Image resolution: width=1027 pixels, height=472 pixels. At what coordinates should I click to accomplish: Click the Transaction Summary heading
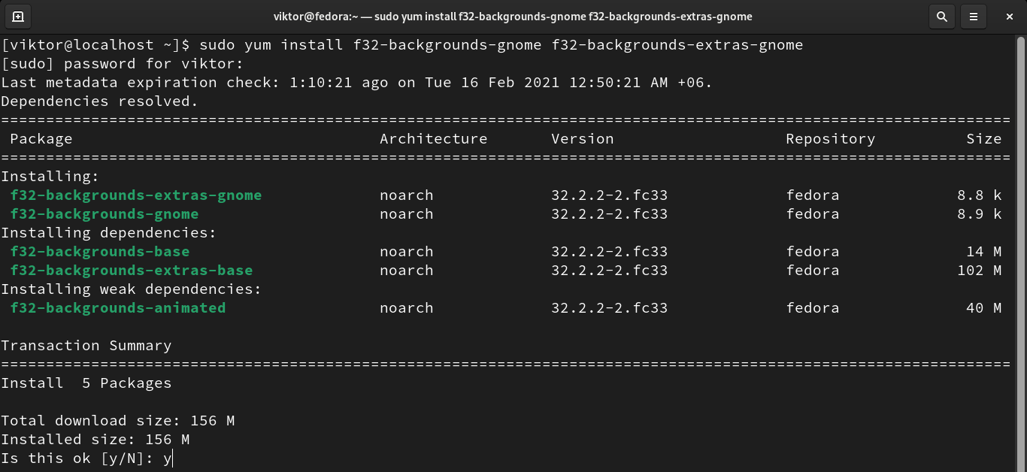[86, 346]
